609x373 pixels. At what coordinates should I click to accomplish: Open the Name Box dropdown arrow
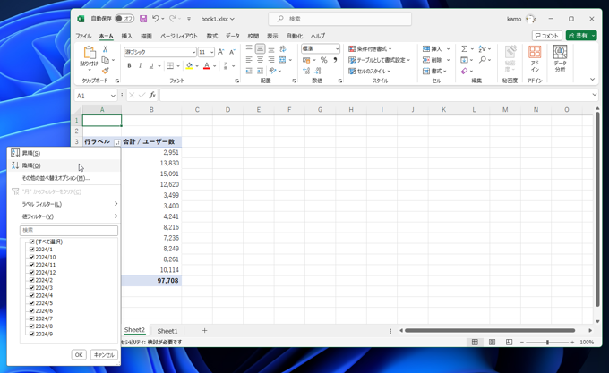113,96
